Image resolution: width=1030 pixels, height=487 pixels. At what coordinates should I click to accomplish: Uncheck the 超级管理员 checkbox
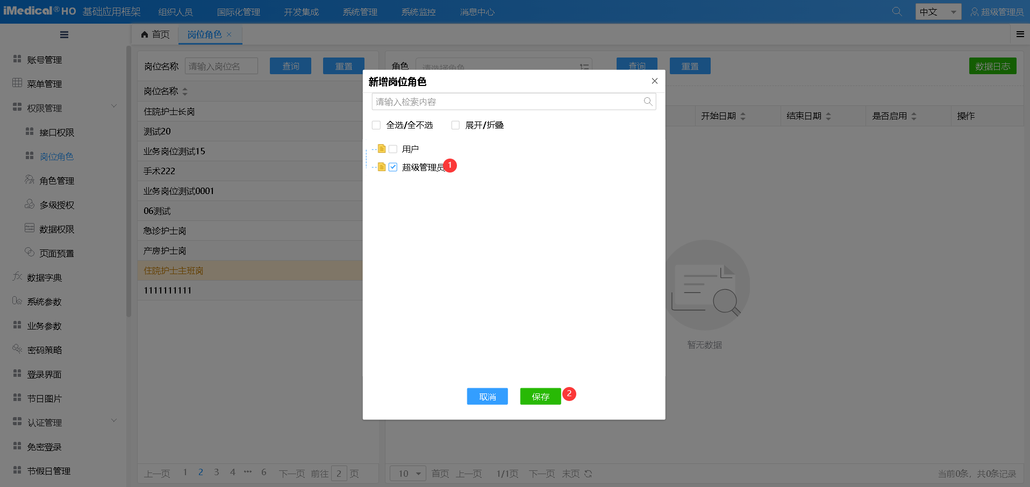[393, 167]
